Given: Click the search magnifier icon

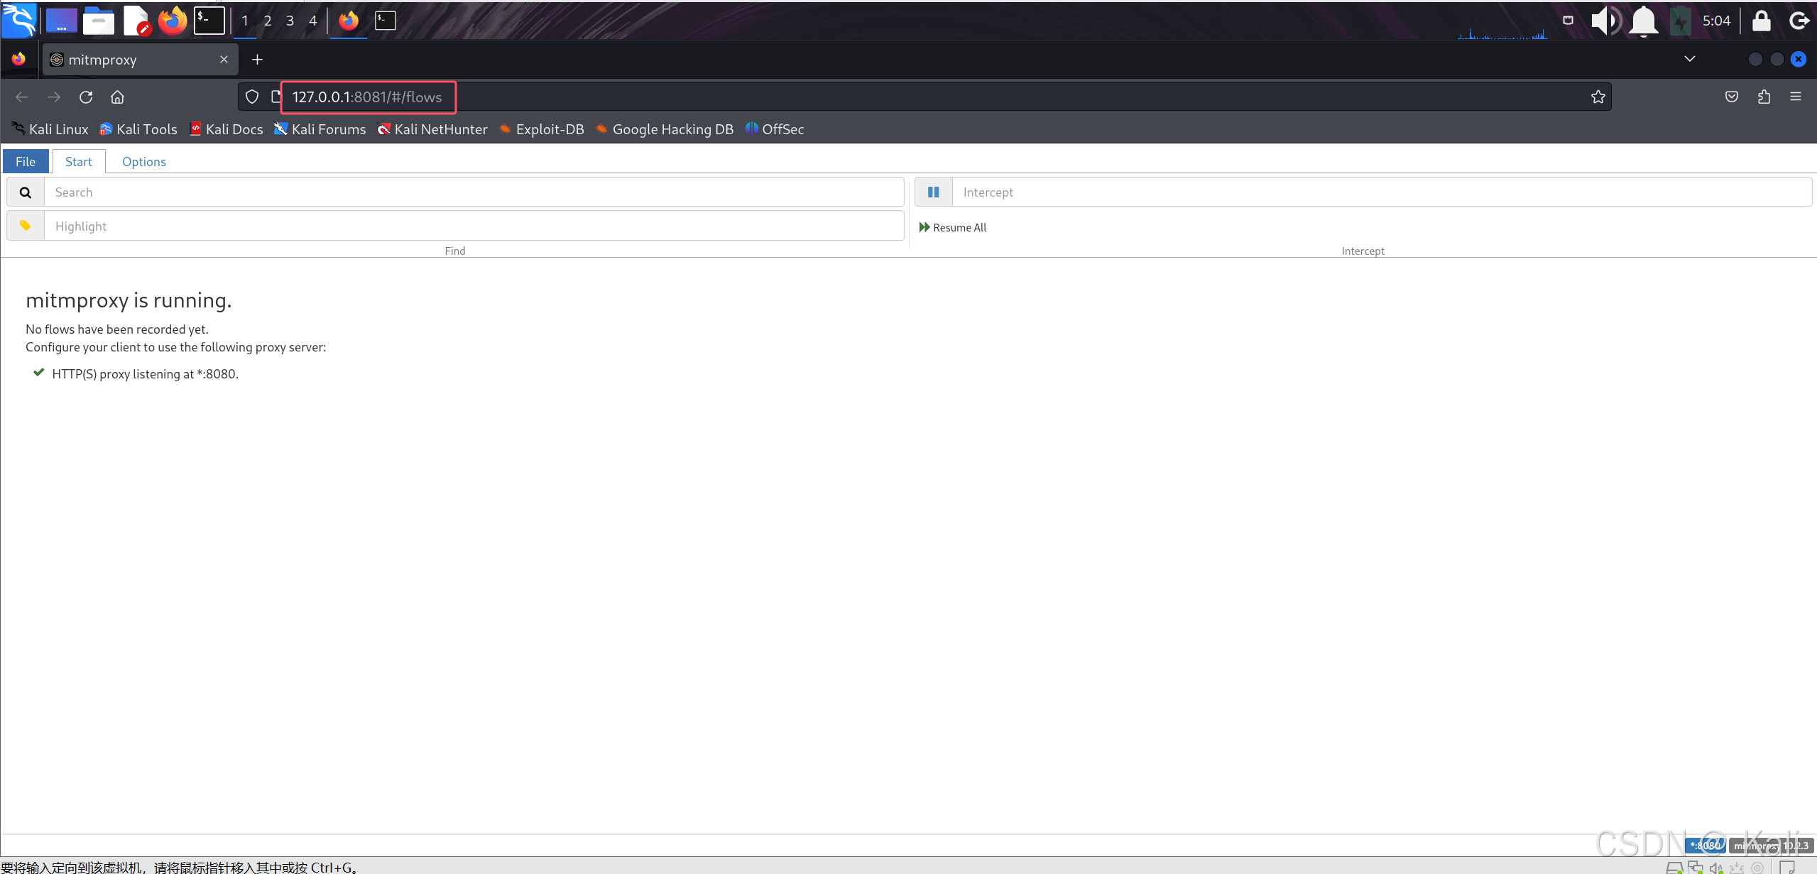Looking at the screenshot, I should [26, 192].
